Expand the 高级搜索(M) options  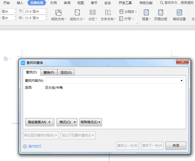[x=40, y=122]
